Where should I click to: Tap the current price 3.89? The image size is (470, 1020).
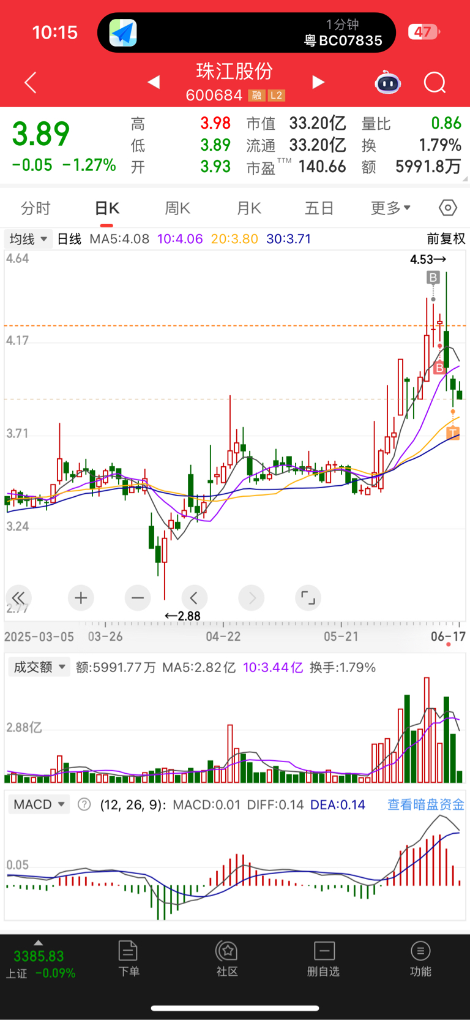pyautogui.click(x=41, y=134)
